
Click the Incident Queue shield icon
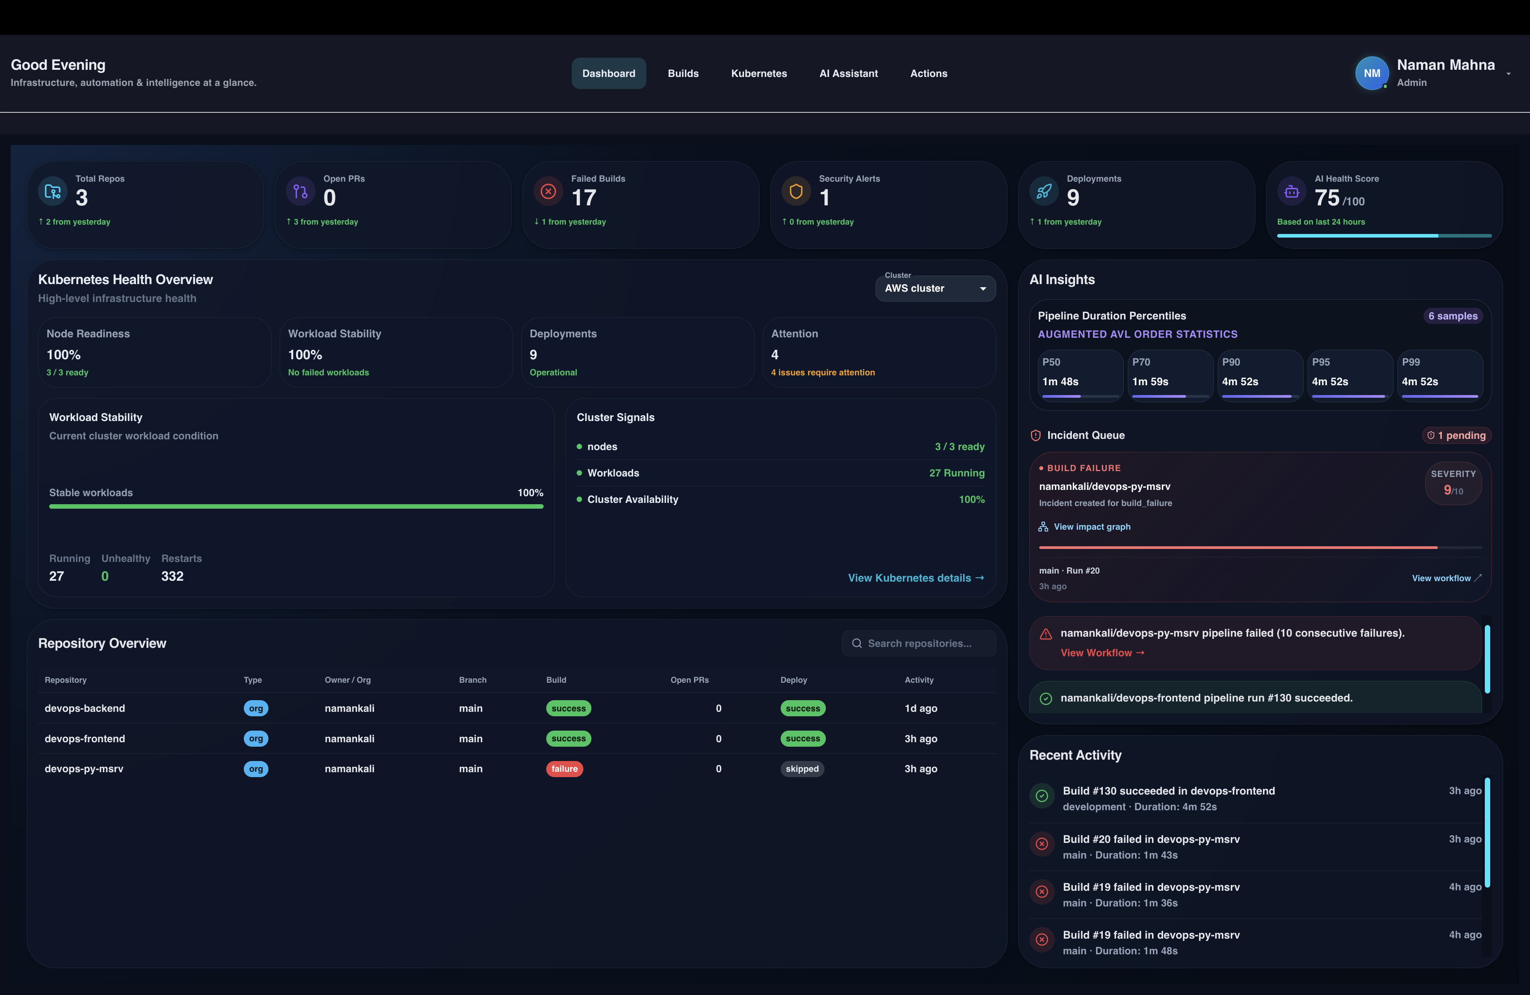1036,435
